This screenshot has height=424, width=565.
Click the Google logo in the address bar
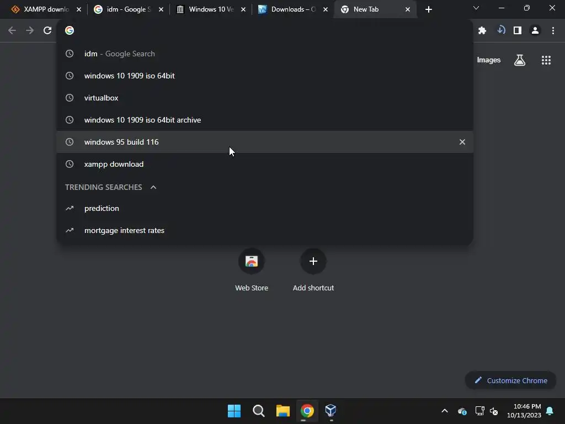click(70, 31)
